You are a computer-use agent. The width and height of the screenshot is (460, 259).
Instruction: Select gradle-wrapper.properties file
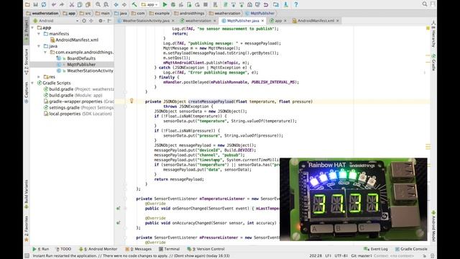pos(78,101)
